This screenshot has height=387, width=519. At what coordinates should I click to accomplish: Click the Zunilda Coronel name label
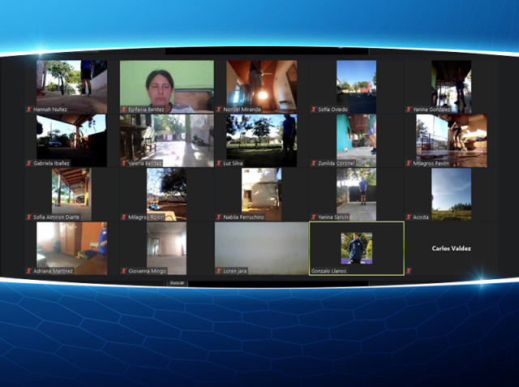click(337, 163)
